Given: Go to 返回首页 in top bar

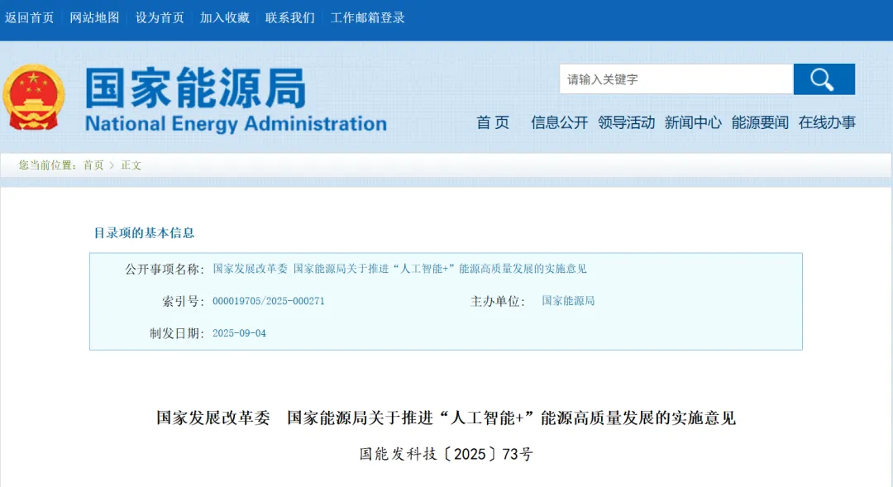Looking at the screenshot, I should point(30,17).
